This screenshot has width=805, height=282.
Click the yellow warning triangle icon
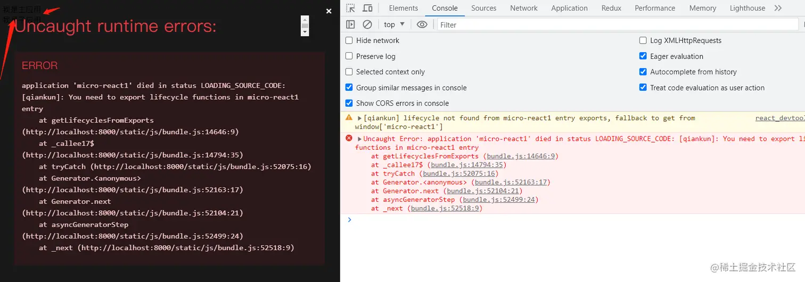tap(349, 117)
